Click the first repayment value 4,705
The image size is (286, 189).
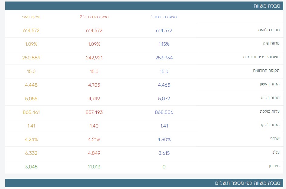point(94,85)
